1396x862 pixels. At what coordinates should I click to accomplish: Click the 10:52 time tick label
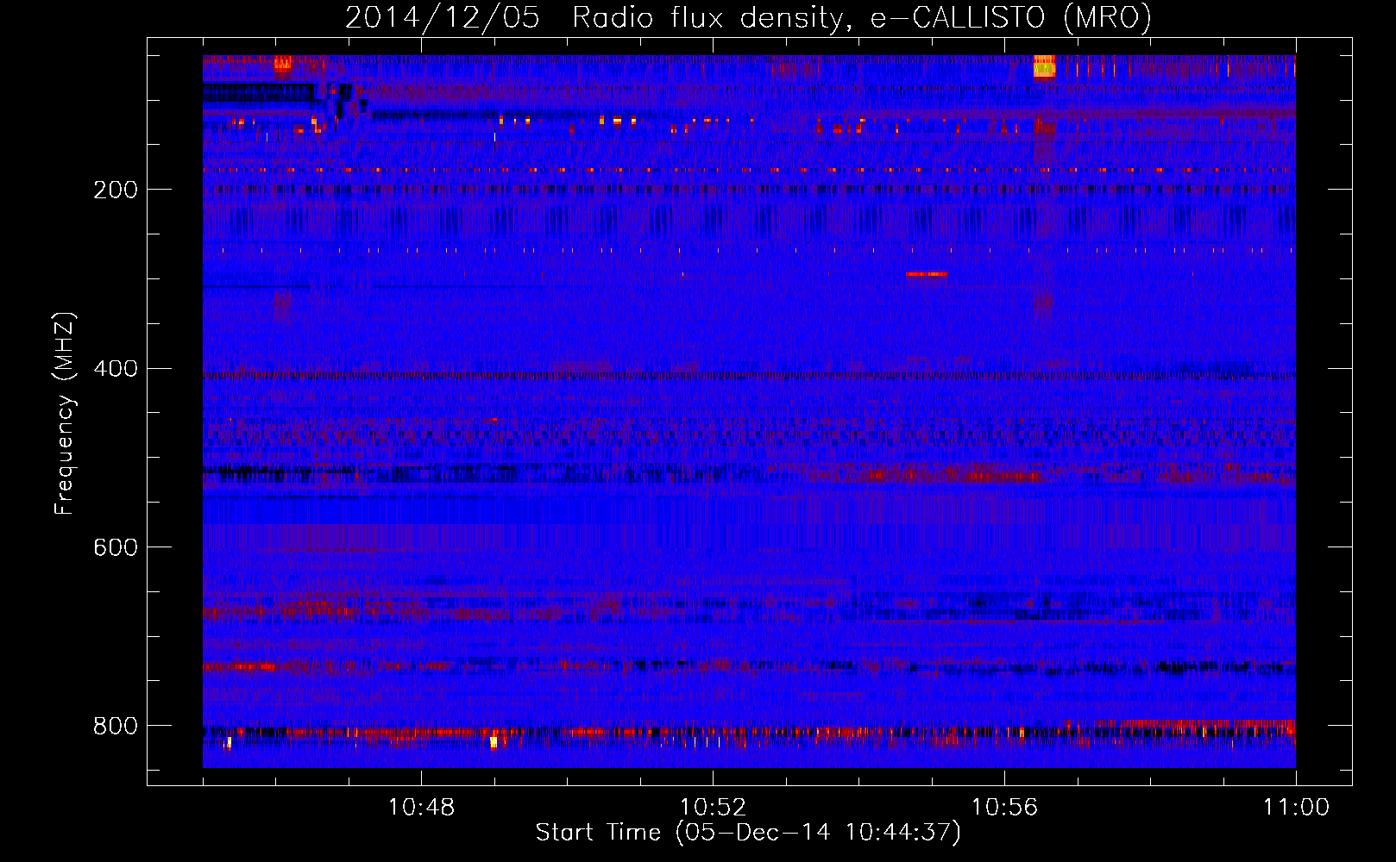pos(713,808)
